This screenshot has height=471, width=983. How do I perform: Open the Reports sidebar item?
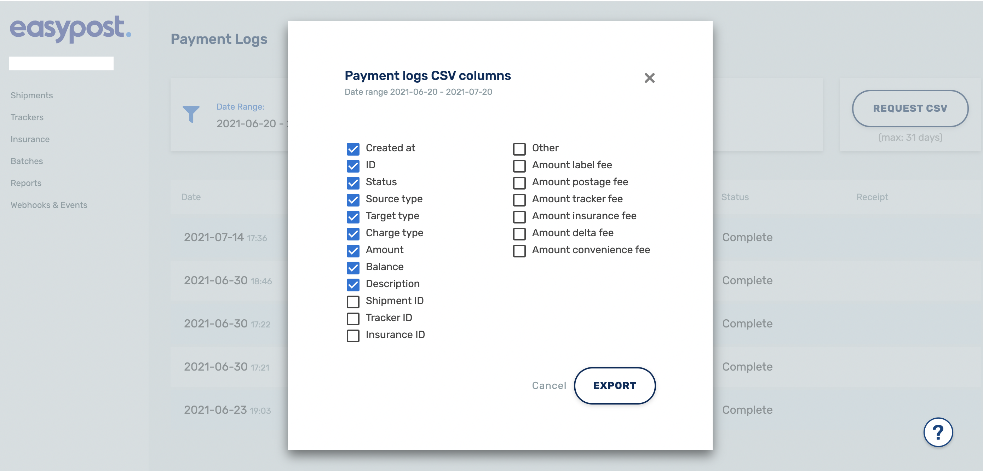pos(26,183)
